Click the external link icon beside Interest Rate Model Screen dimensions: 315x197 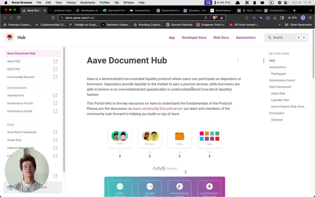coord(55,148)
